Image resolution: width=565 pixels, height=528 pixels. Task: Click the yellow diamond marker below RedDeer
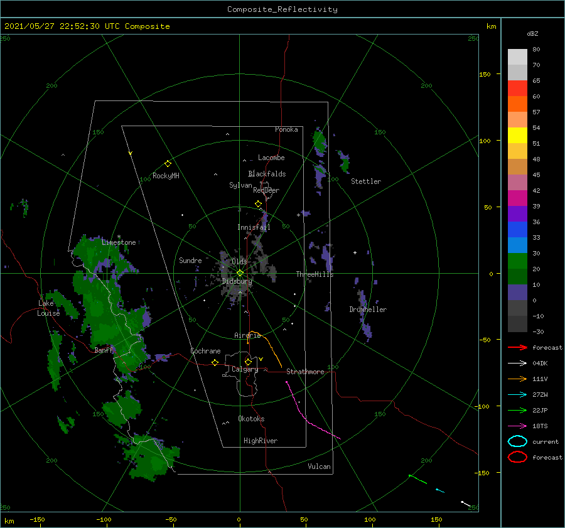[258, 204]
